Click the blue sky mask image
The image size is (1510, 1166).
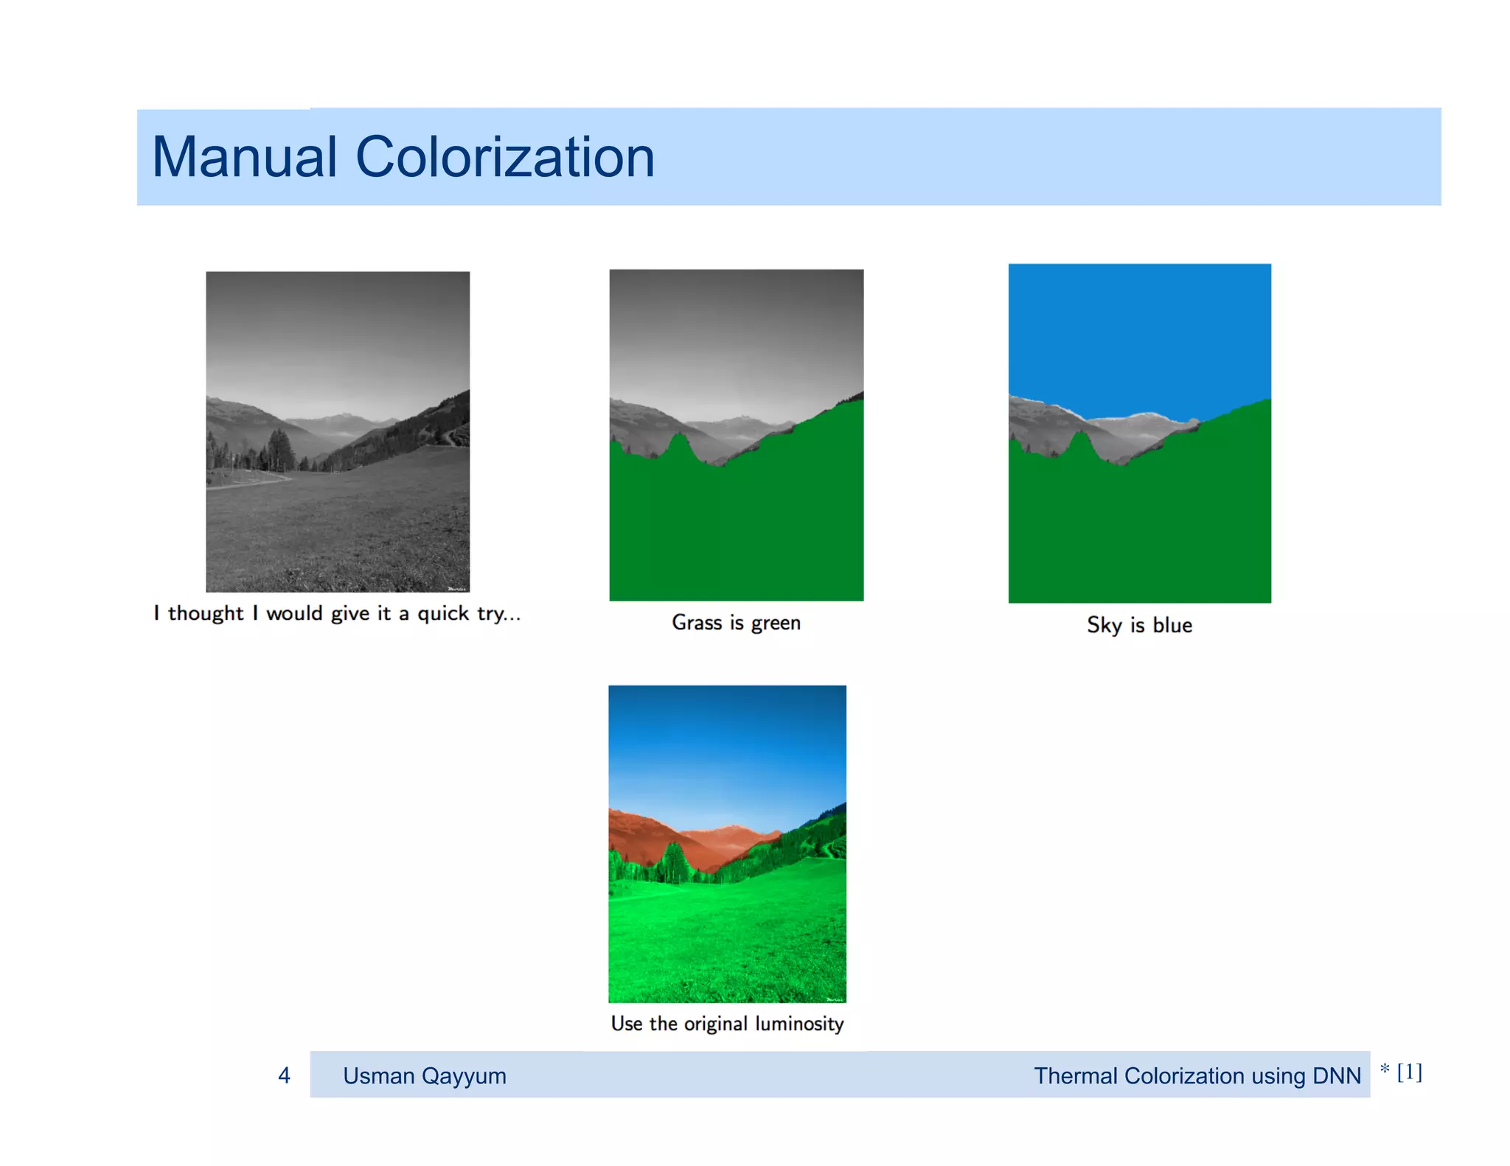1139,433
